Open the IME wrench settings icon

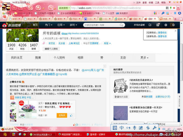point(154,128)
